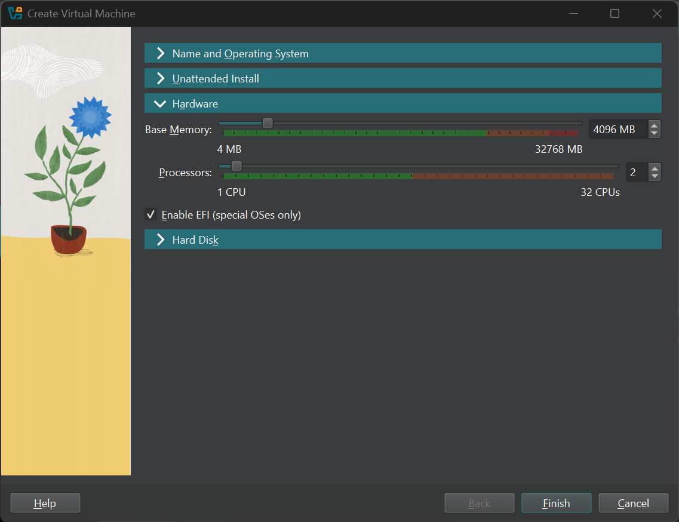Click the Cancel button
The image size is (679, 522).
(x=633, y=503)
